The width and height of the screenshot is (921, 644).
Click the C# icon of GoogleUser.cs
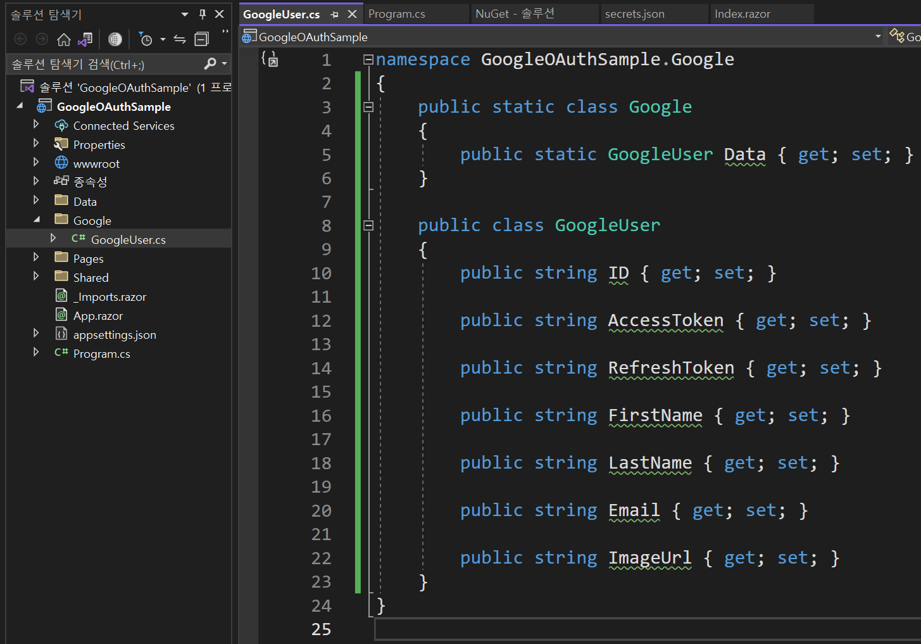click(78, 239)
